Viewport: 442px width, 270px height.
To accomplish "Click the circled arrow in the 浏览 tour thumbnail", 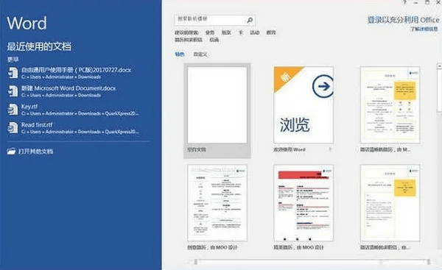I will (323, 86).
